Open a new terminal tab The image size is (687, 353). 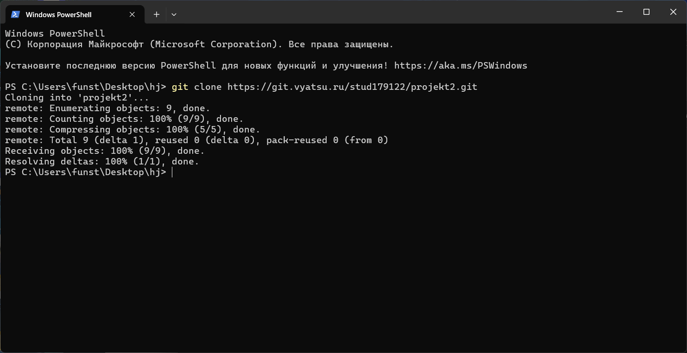coord(157,14)
